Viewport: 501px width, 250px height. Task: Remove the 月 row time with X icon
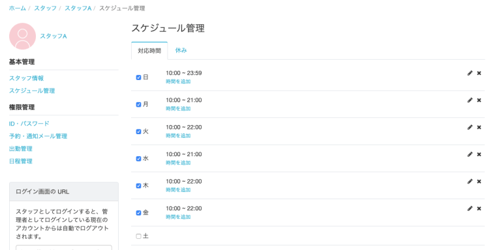coord(479,100)
